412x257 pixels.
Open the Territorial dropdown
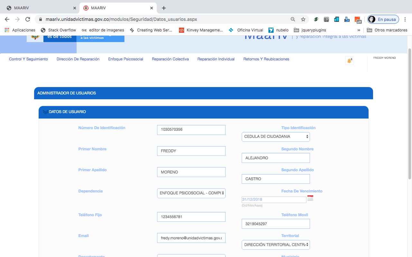276,245
